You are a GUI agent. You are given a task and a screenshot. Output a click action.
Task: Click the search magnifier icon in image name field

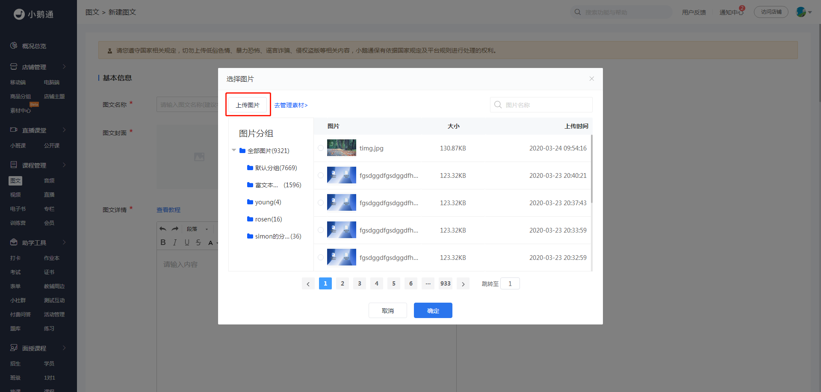[498, 105]
